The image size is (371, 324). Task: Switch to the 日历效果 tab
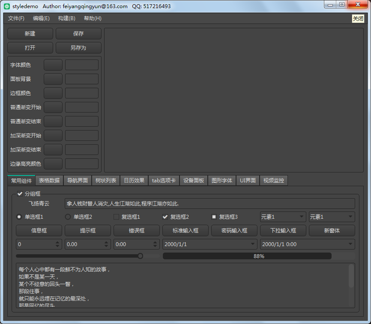coord(134,181)
